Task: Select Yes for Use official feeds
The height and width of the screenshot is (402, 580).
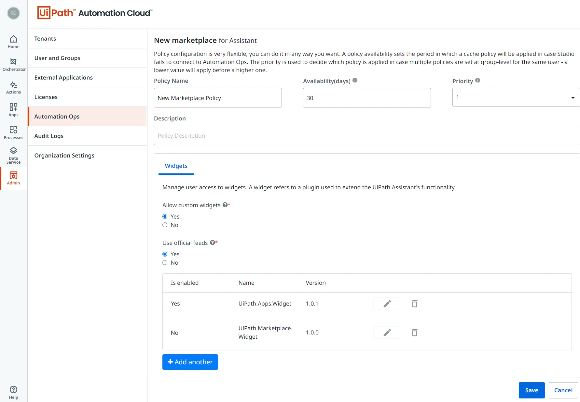Action: click(x=165, y=254)
